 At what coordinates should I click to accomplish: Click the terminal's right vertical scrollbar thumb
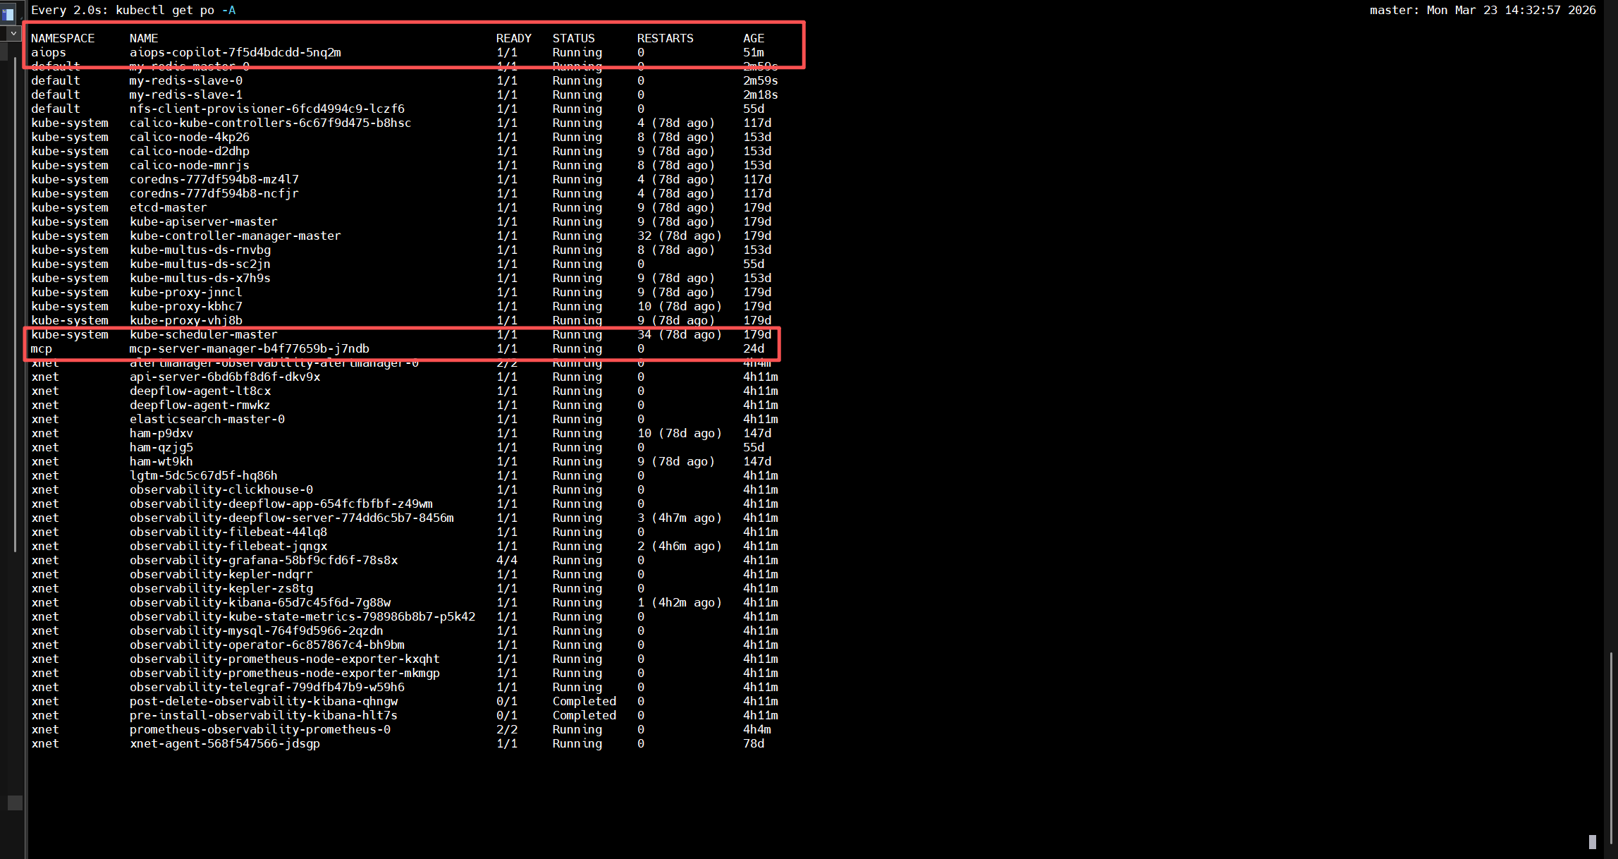(1612, 748)
